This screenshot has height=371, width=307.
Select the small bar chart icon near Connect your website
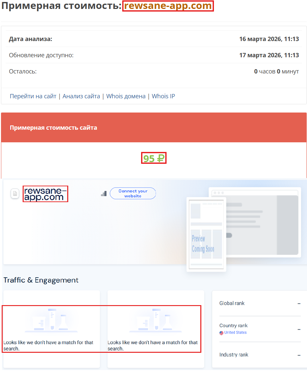104,194
